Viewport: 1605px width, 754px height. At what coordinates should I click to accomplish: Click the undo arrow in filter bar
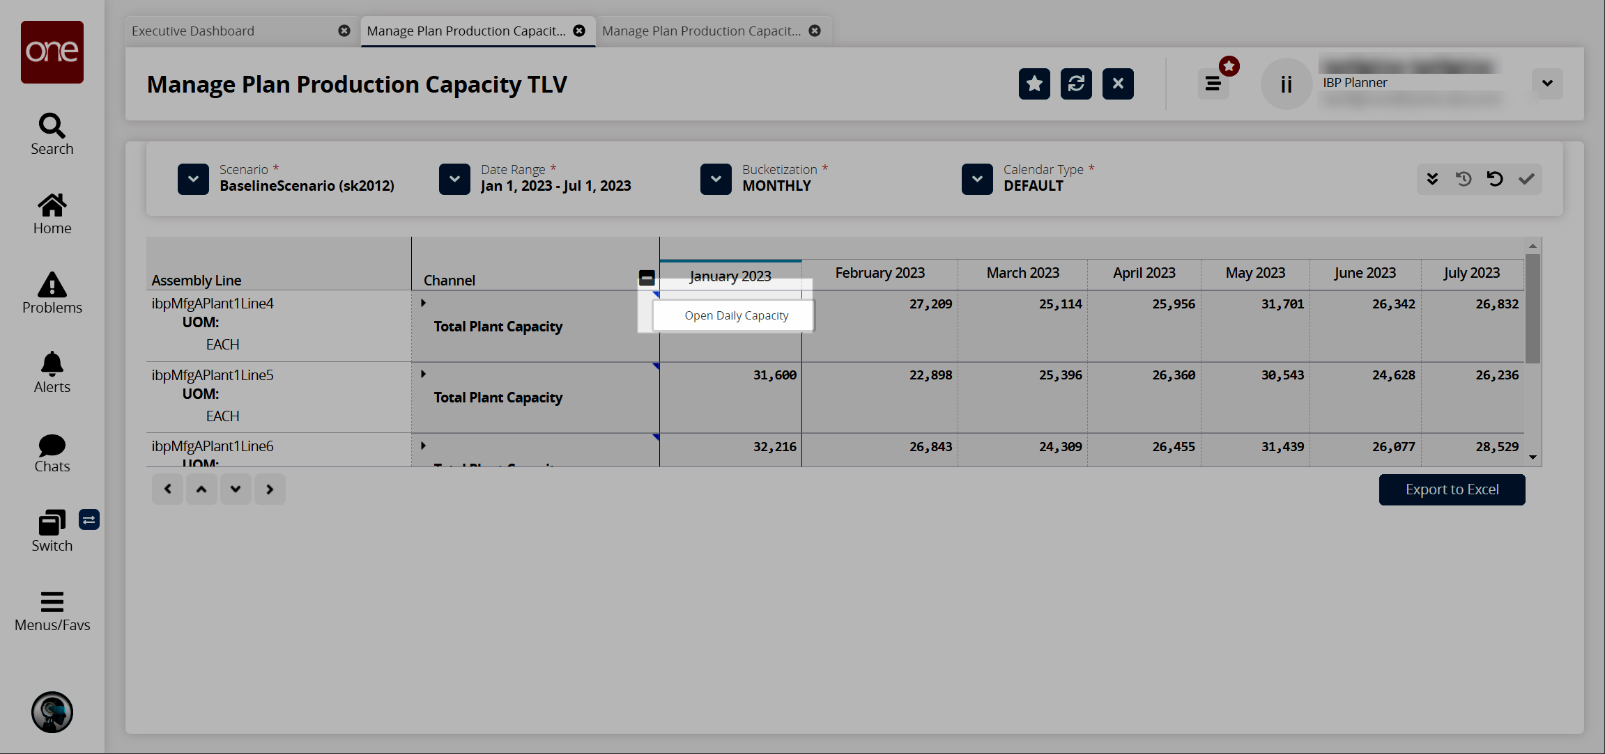[x=1495, y=179]
